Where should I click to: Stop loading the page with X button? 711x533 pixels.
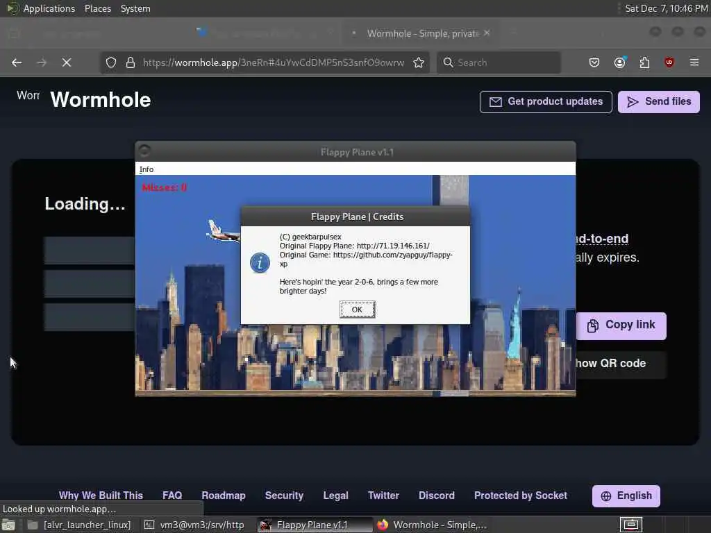pos(67,62)
